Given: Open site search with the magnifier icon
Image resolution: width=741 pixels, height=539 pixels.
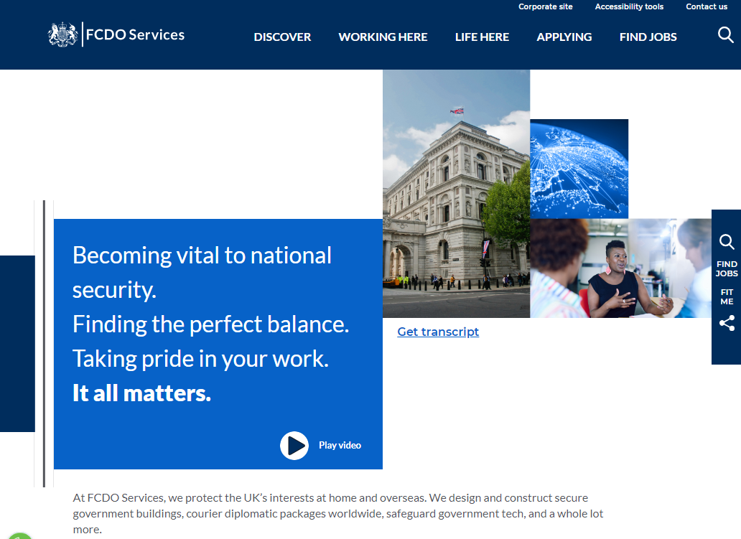Looking at the screenshot, I should click(x=725, y=34).
